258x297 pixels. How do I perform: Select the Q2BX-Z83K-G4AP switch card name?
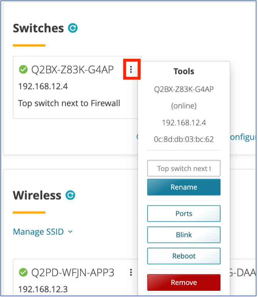(73, 70)
